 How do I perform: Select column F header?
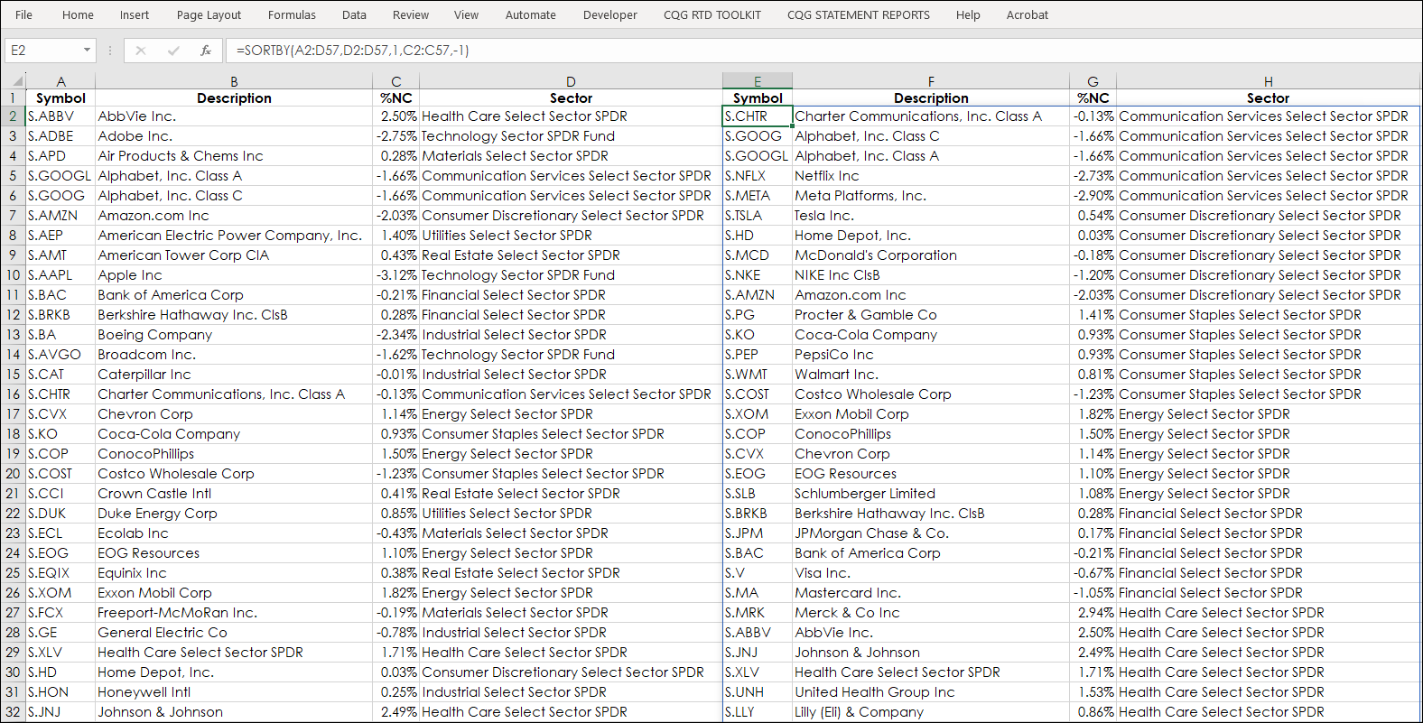pyautogui.click(x=931, y=81)
